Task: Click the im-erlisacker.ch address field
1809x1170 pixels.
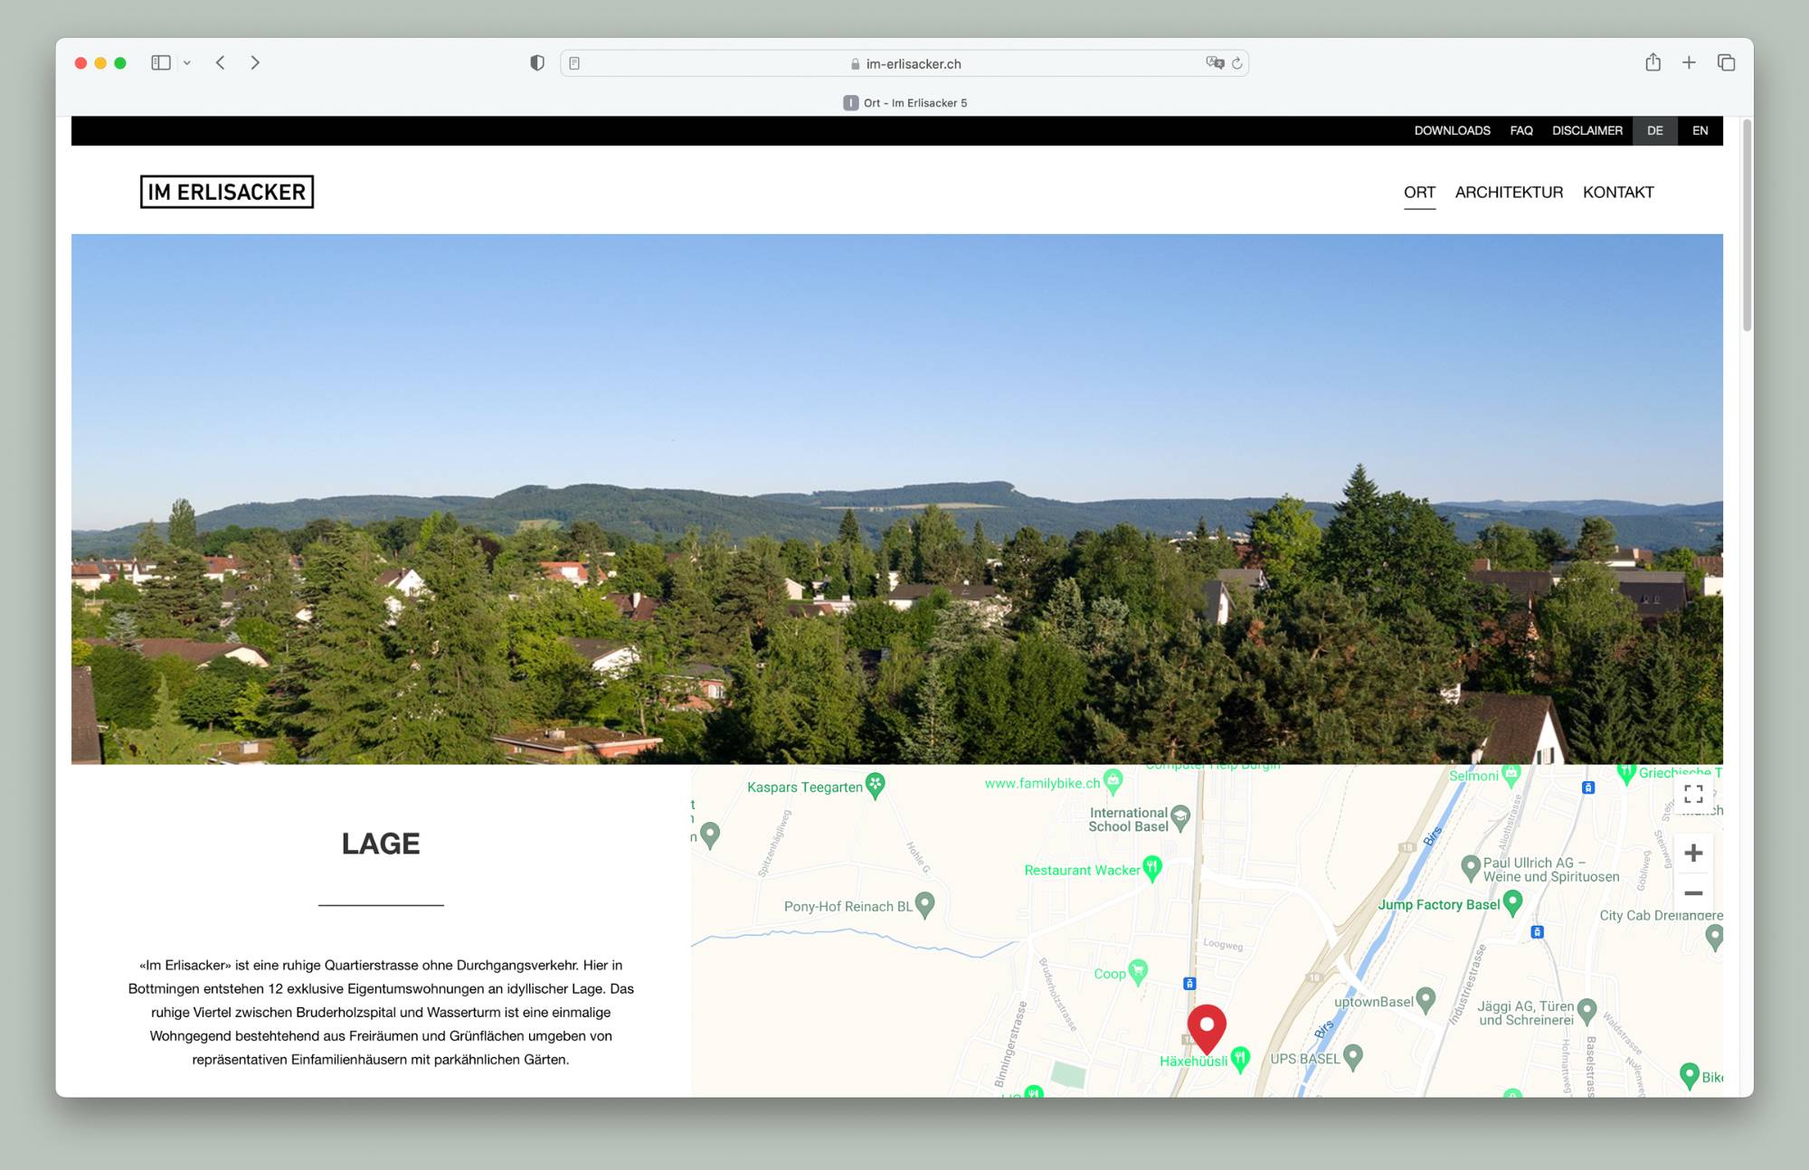Action: point(904,63)
